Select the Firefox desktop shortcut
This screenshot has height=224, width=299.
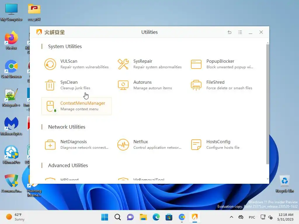tap(11, 40)
